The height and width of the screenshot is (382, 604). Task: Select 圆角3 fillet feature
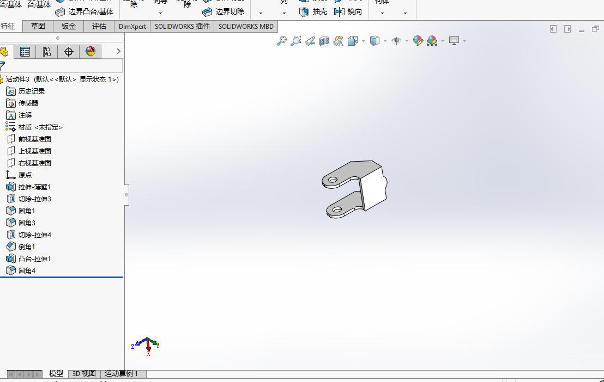[21, 223]
